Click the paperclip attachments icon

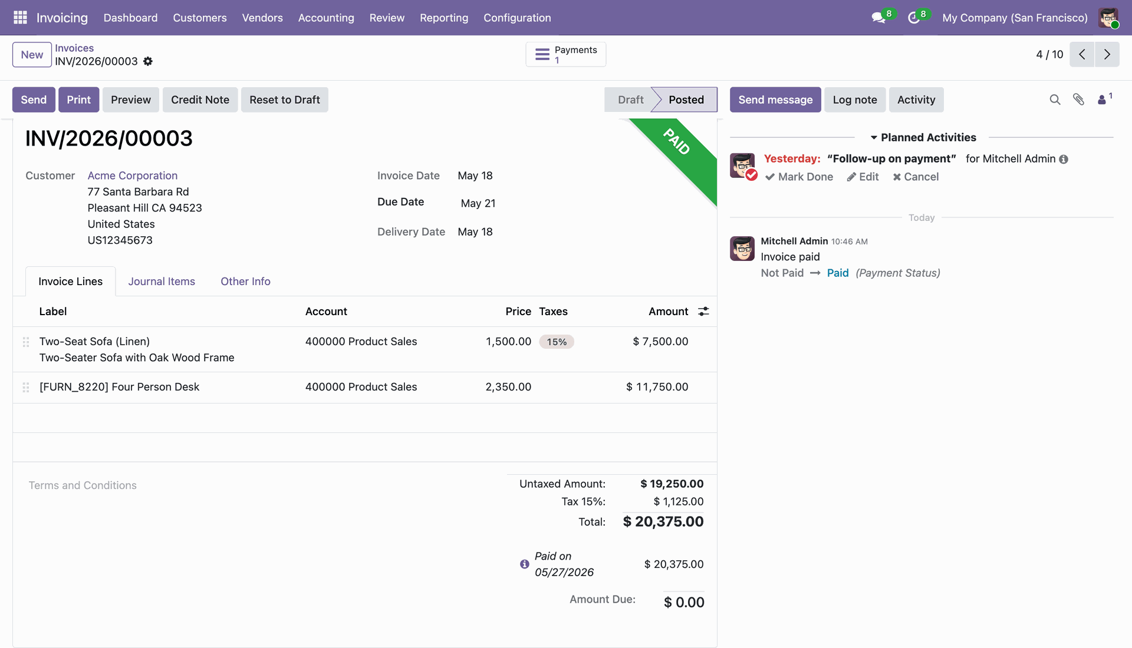pyautogui.click(x=1078, y=100)
